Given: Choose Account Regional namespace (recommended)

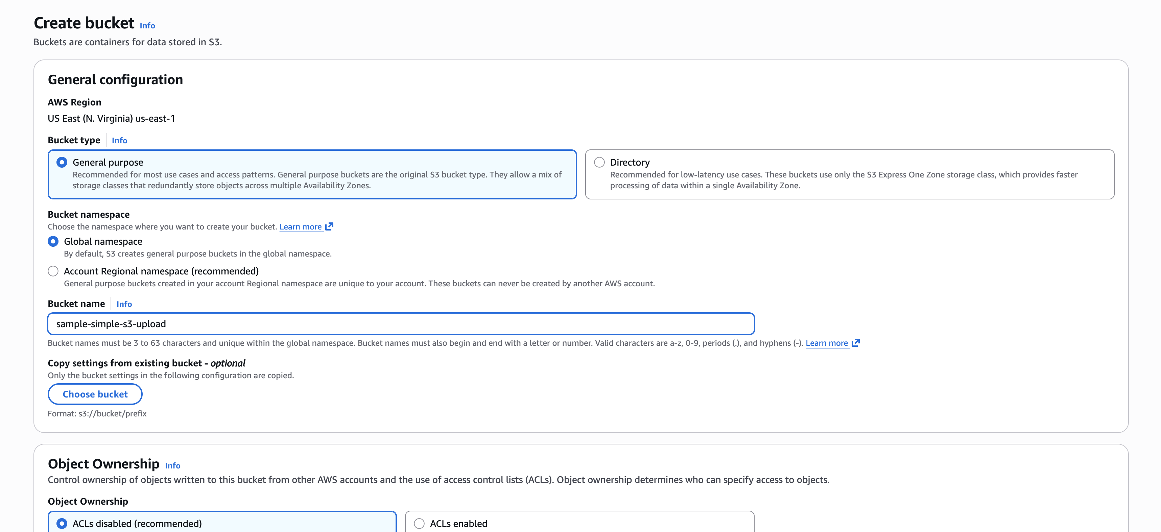Looking at the screenshot, I should (53, 271).
